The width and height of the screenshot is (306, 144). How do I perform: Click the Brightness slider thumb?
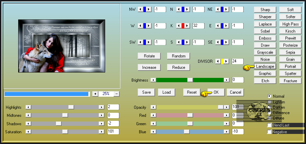190,80
